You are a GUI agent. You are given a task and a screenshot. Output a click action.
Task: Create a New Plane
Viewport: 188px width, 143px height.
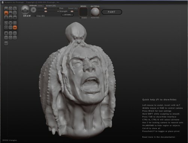coord(6,37)
